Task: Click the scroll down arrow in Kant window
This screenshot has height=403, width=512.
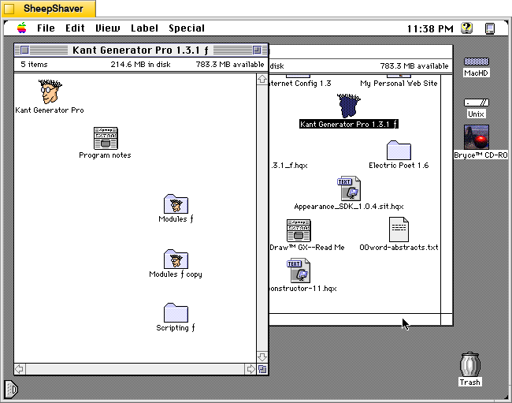Action: pyautogui.click(x=262, y=357)
